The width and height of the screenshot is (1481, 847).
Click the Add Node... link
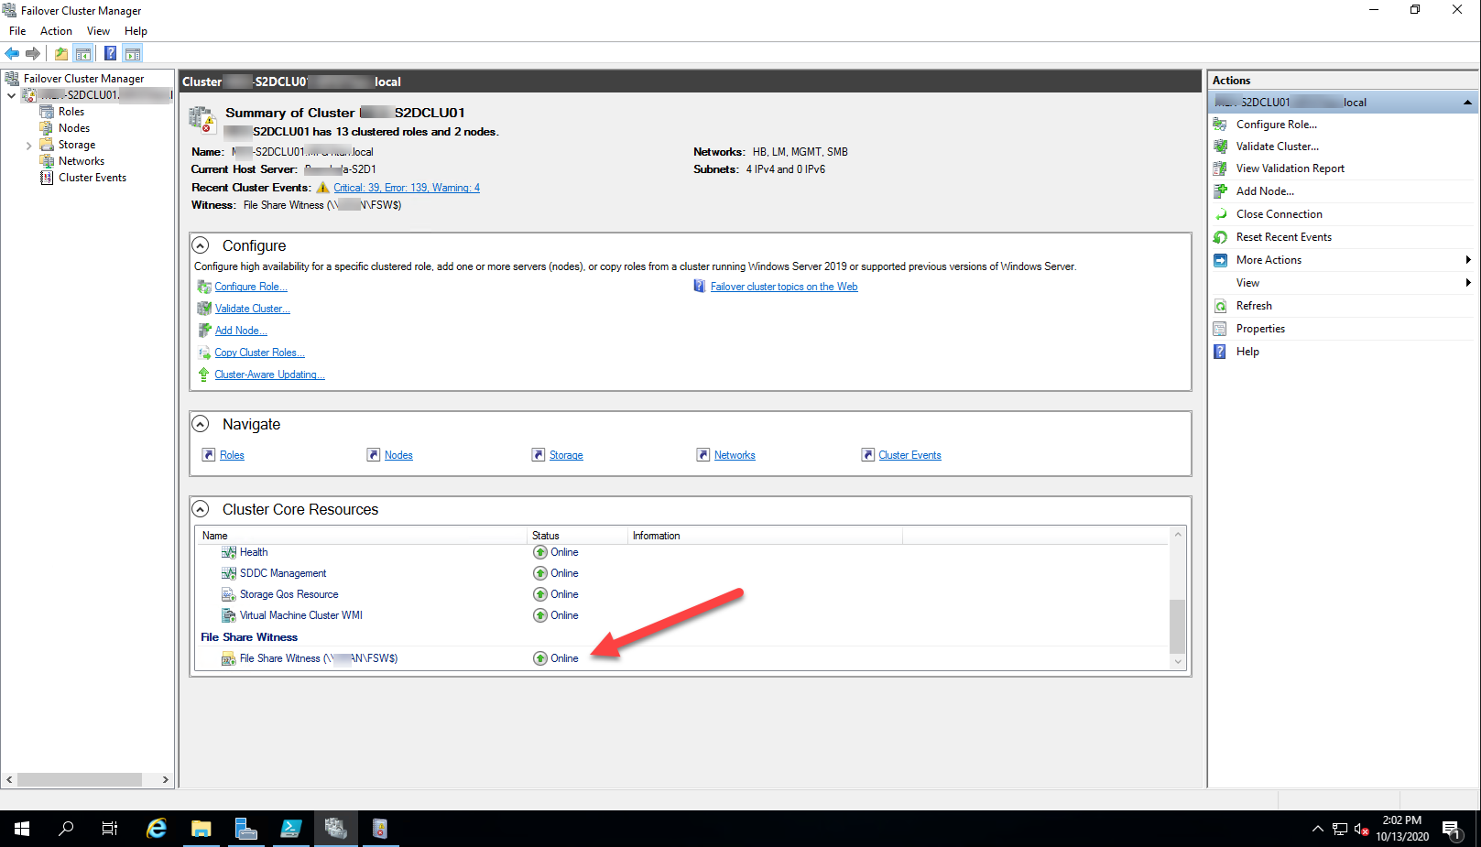241,331
